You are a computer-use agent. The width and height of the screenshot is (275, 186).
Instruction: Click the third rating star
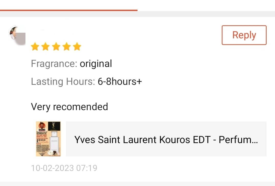tap(56, 47)
